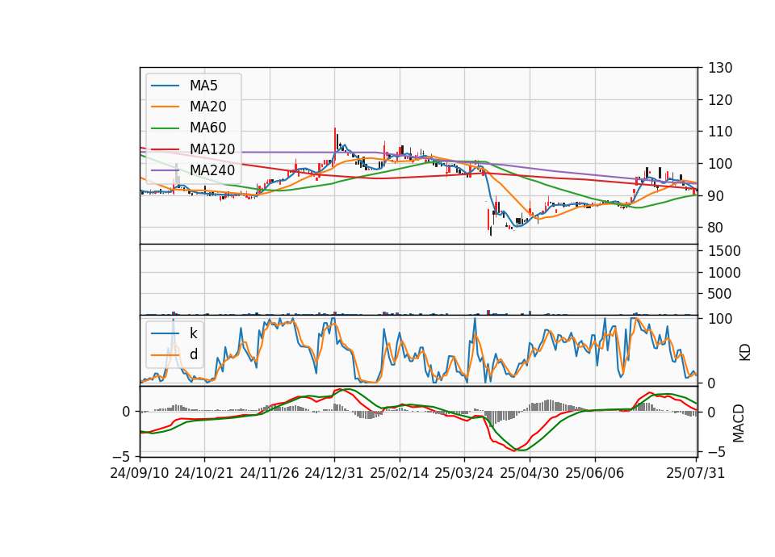Click the 25/04/30 date label
This screenshot has height=557, width=775.
click(x=530, y=473)
